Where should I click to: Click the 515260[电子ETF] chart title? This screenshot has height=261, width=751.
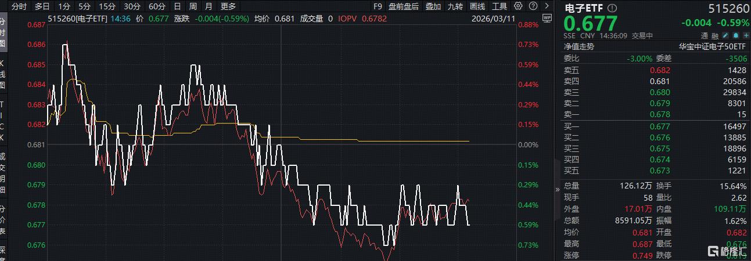76,18
